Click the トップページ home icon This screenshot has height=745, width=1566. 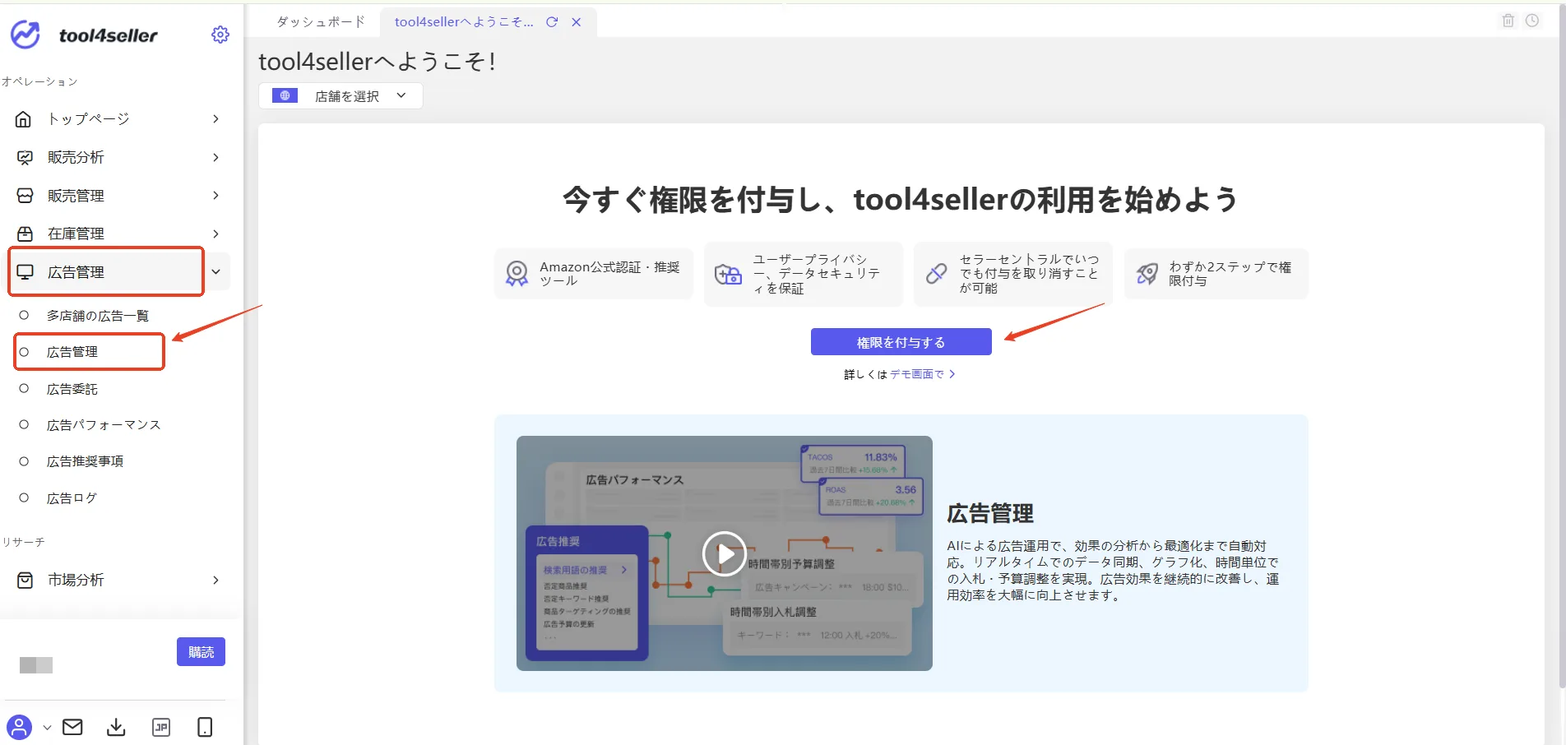[24, 119]
